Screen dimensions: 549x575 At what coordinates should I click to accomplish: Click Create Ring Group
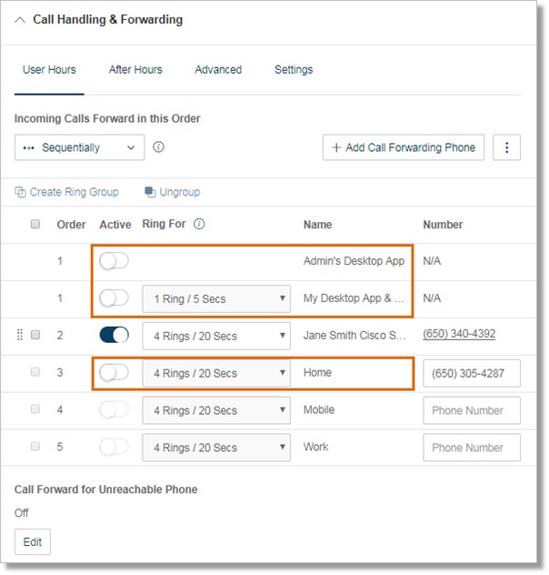coord(66,192)
